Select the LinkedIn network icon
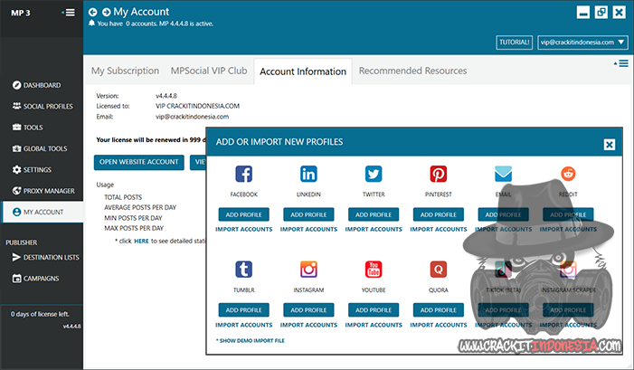Screen dimensions: 634x370 pyautogui.click(x=308, y=175)
